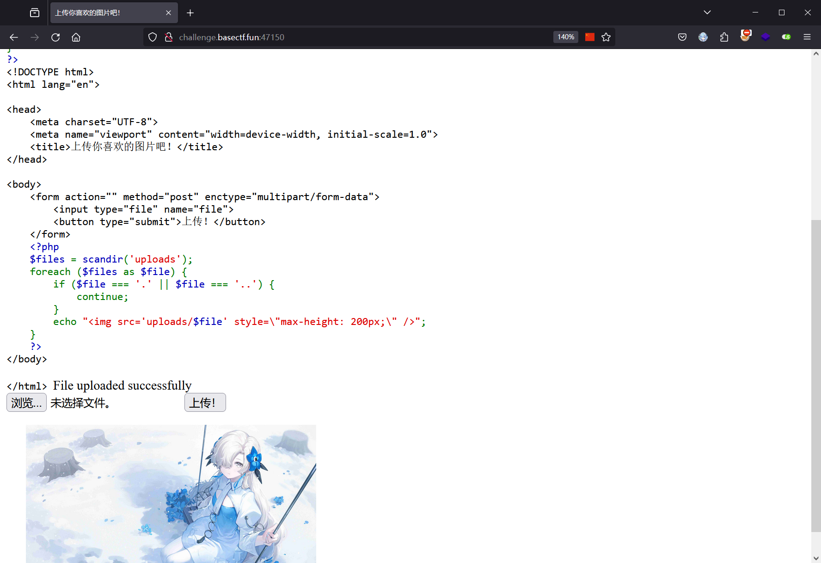Close the 上传你喜欢的图片吧! tab
This screenshot has height=563, width=821.
168,13
